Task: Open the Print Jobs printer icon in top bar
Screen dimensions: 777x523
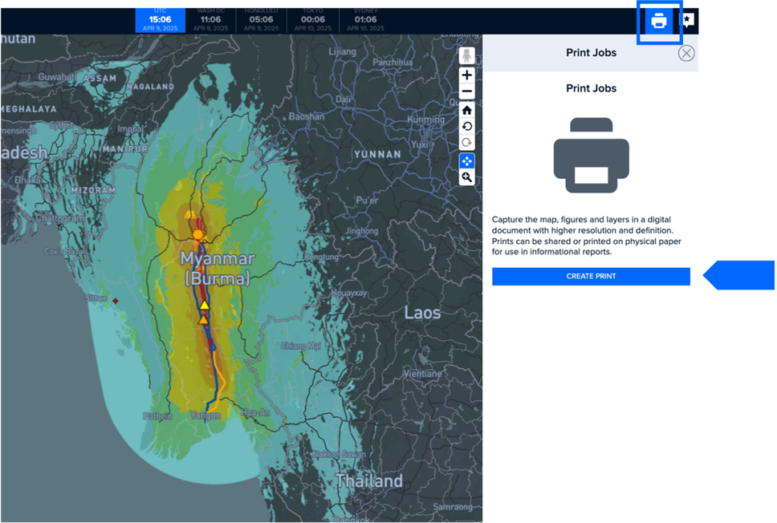Action: click(x=658, y=22)
